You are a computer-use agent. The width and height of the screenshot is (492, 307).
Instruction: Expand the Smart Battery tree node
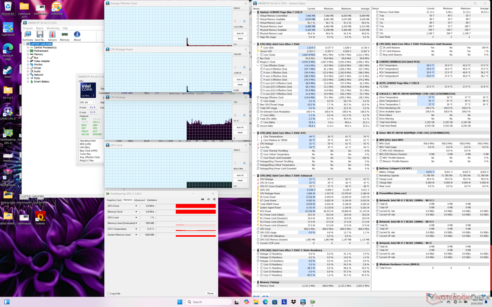(28, 82)
